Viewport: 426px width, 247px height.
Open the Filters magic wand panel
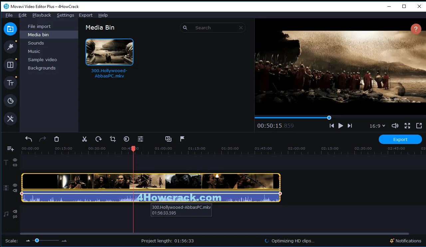10,47
